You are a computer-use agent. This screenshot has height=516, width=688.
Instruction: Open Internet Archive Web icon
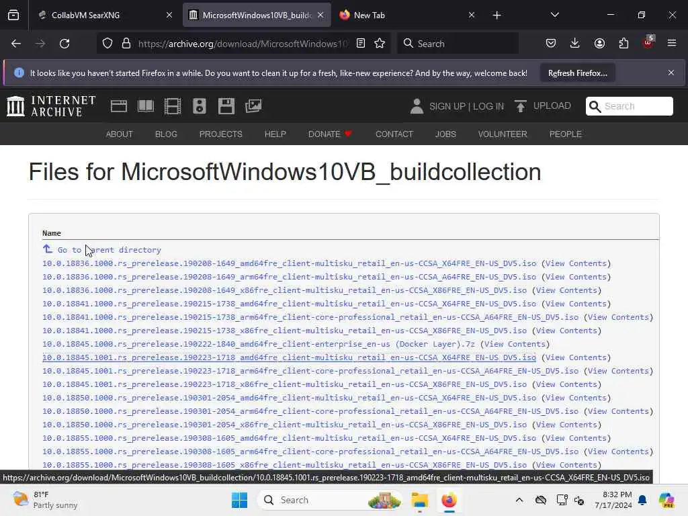(118, 106)
